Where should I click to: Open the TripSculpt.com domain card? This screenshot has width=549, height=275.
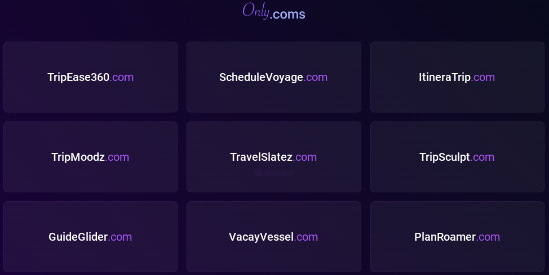click(x=457, y=157)
